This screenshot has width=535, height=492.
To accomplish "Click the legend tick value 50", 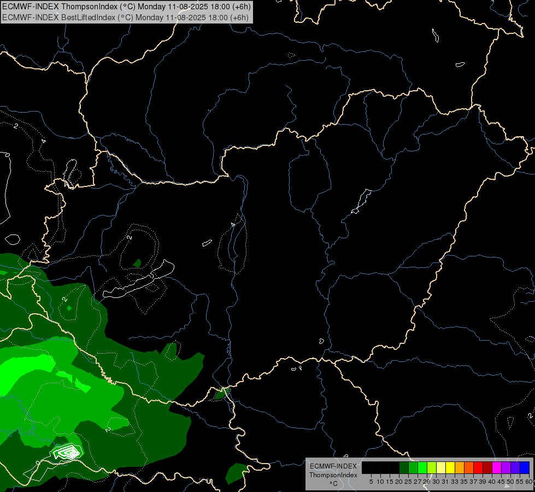I will click(510, 482).
